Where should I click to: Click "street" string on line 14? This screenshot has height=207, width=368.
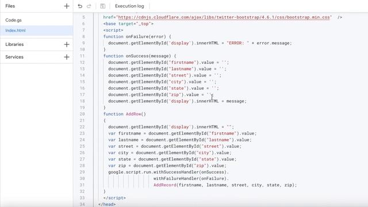coord(179,75)
